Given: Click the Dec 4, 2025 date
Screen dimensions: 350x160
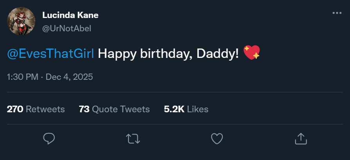Looking at the screenshot, I should 69,77.
